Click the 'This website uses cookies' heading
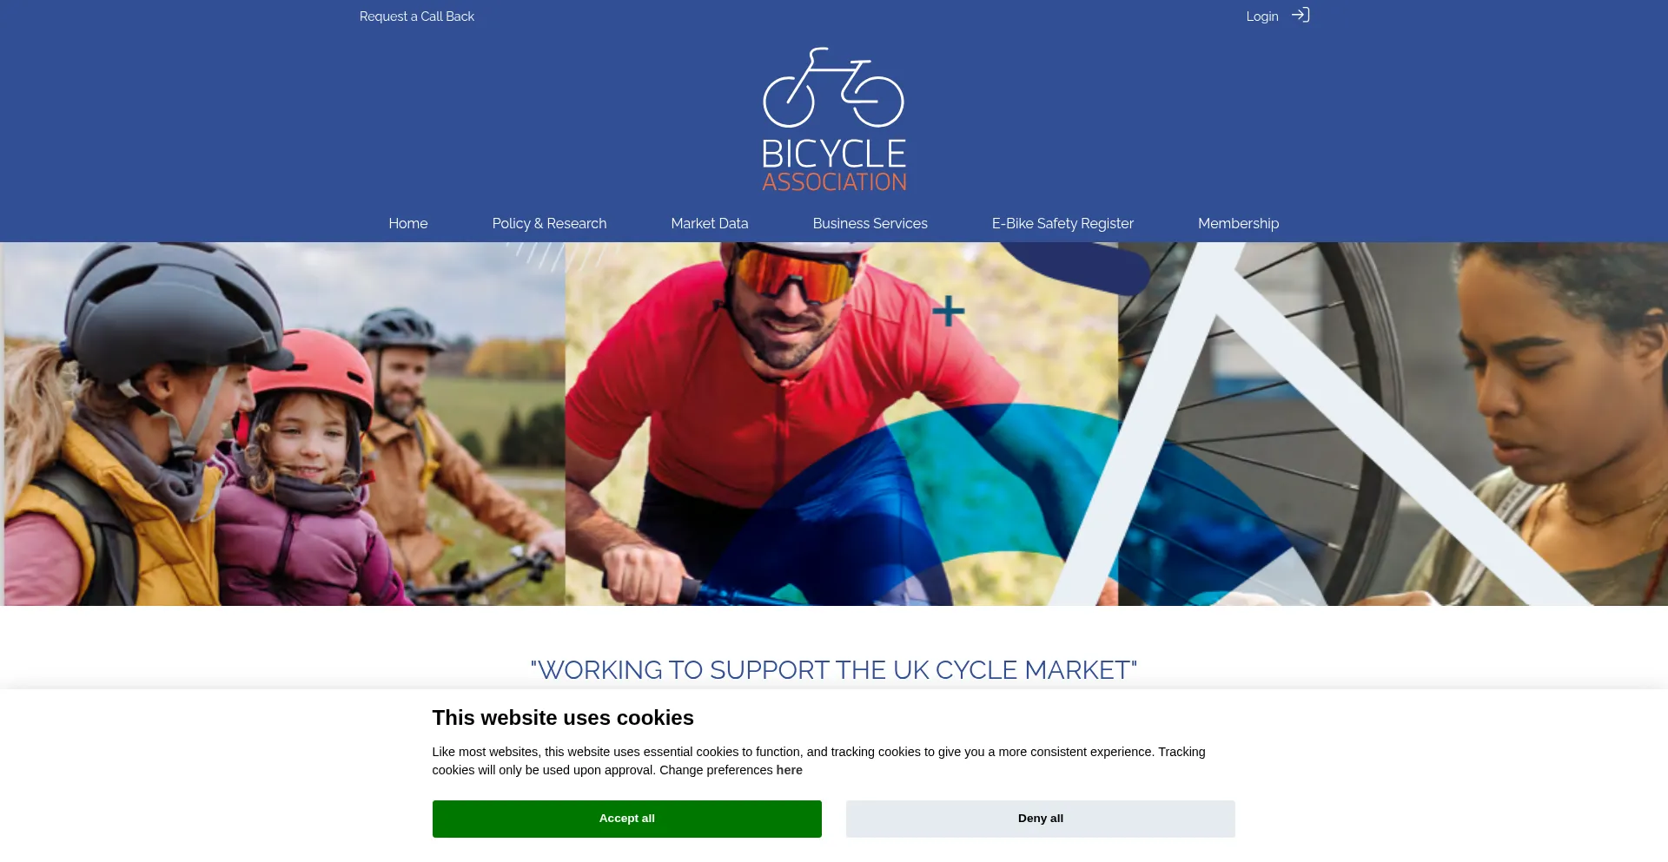 (563, 718)
